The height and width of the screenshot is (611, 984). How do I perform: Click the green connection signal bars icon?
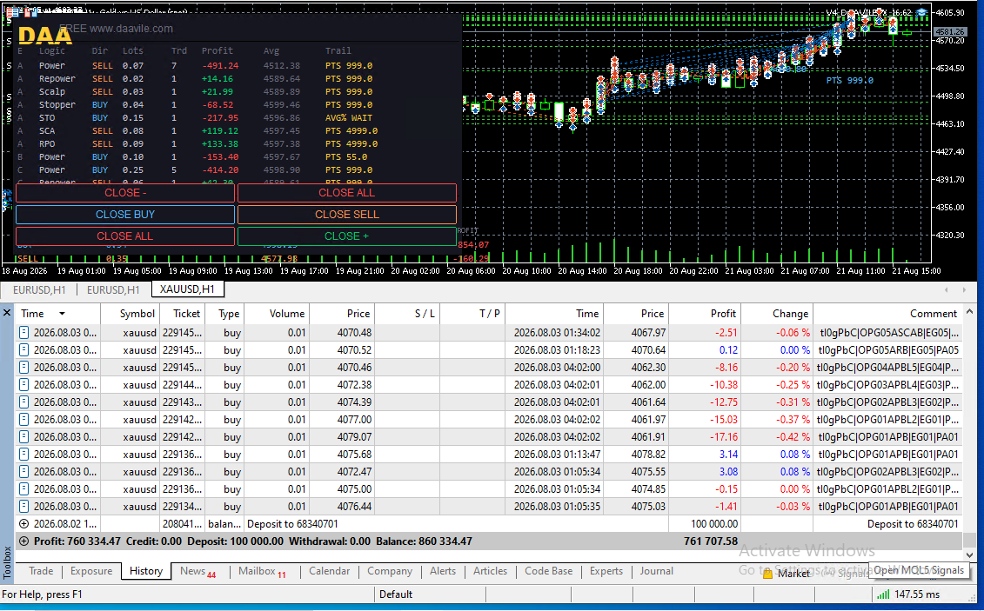pyautogui.click(x=883, y=594)
